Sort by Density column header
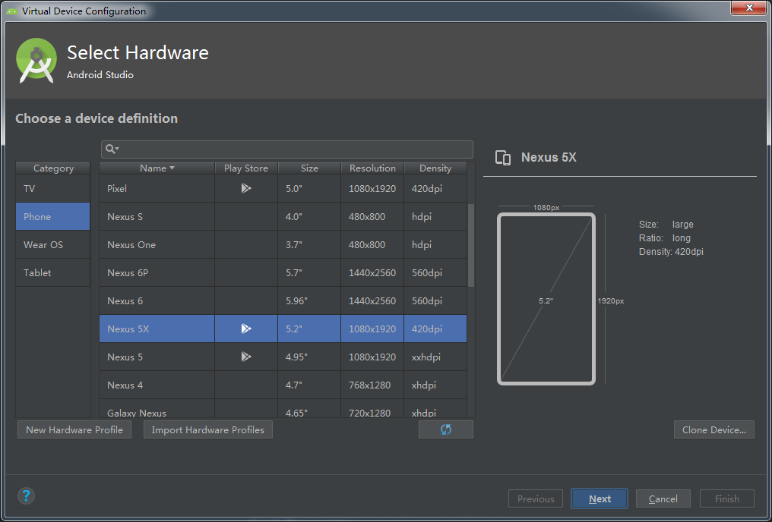772x522 pixels. click(x=435, y=168)
